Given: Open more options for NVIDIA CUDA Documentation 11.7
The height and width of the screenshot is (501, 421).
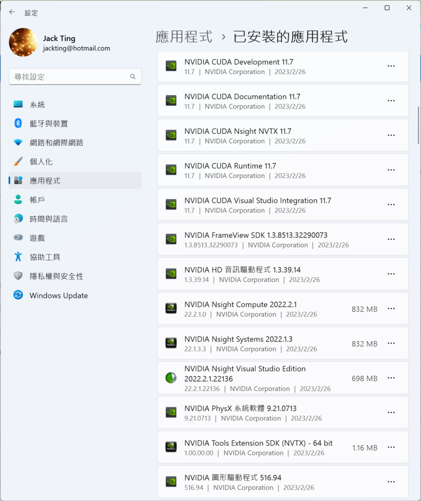Looking at the screenshot, I should click(x=391, y=101).
